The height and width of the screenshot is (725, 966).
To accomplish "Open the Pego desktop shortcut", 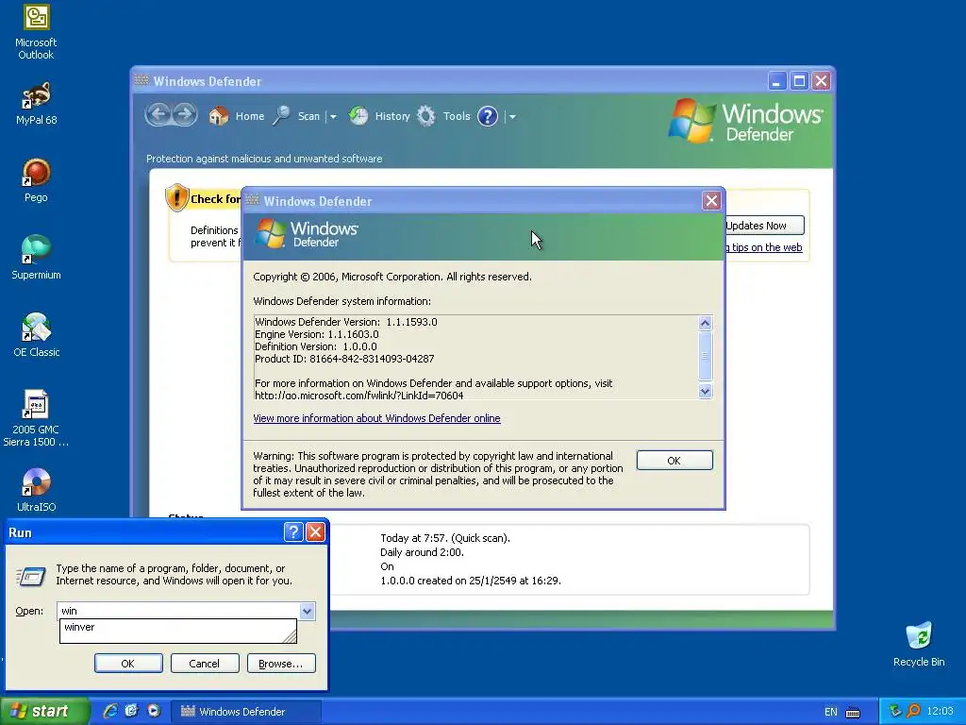I will (36, 180).
